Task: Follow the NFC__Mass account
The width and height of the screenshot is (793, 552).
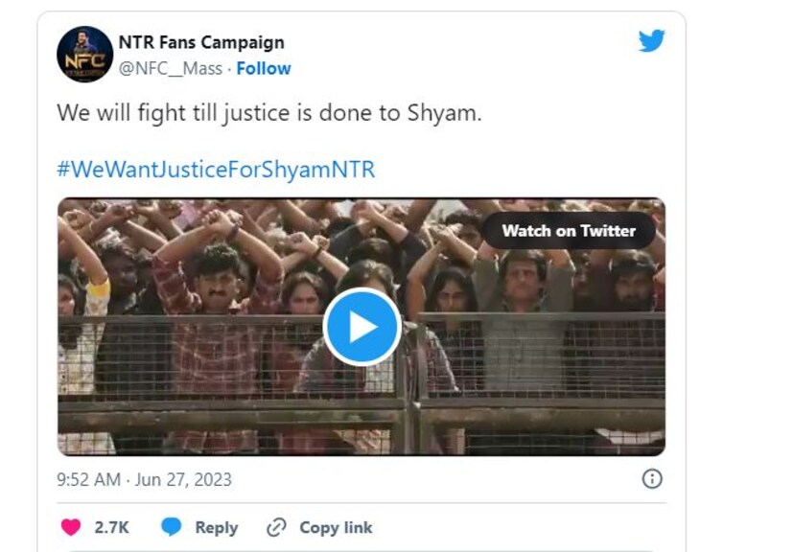Action: point(264,68)
